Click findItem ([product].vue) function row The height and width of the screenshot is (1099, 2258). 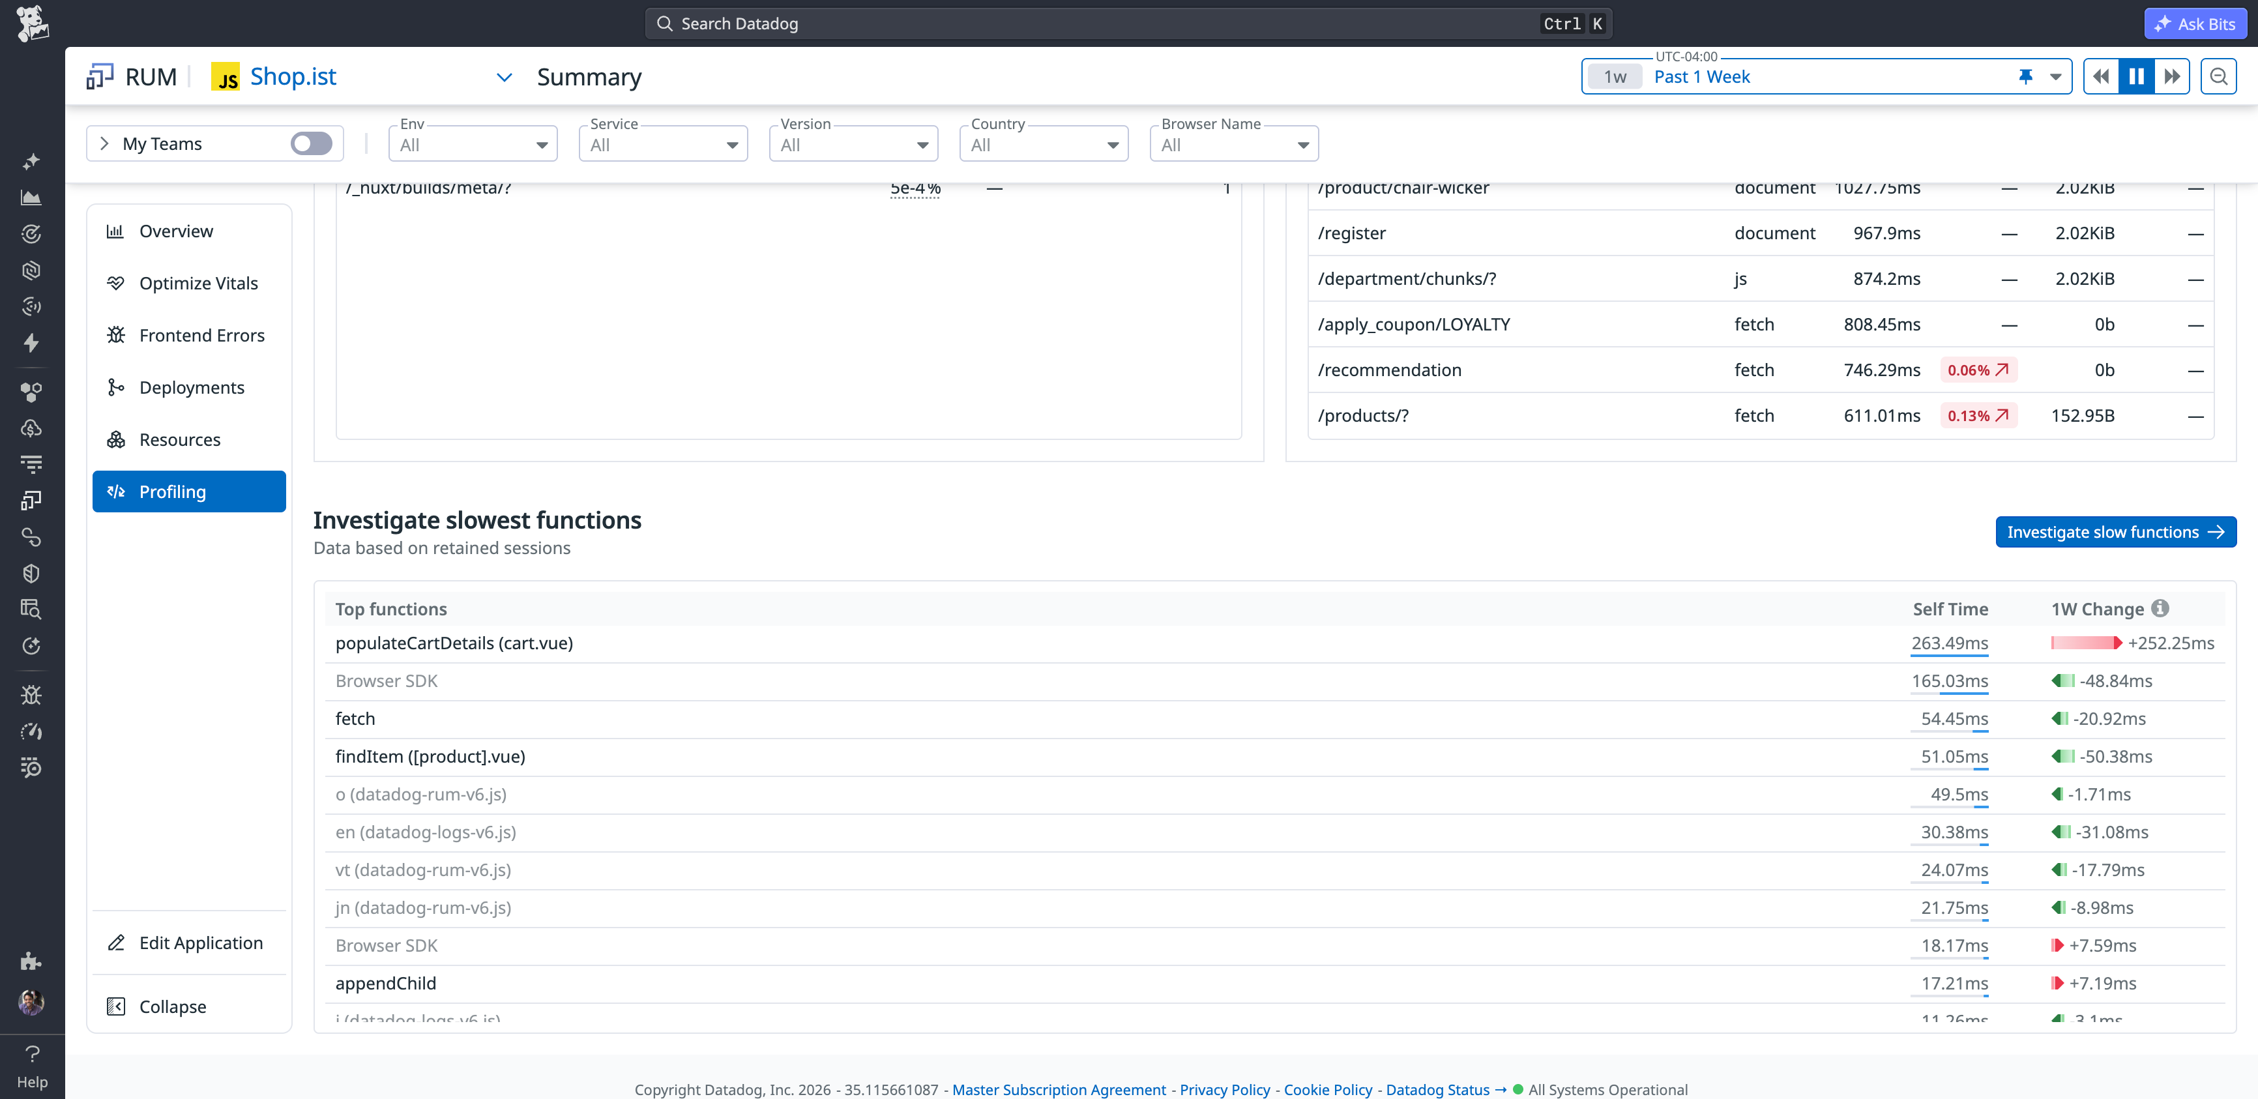[x=1274, y=756]
